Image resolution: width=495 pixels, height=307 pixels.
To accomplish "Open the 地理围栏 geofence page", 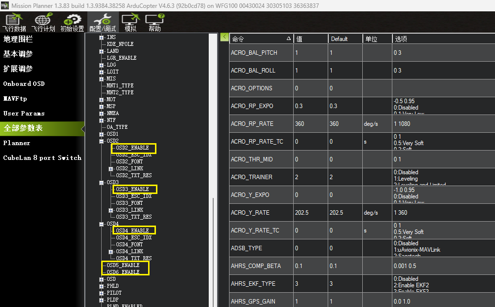I will click(18, 39).
